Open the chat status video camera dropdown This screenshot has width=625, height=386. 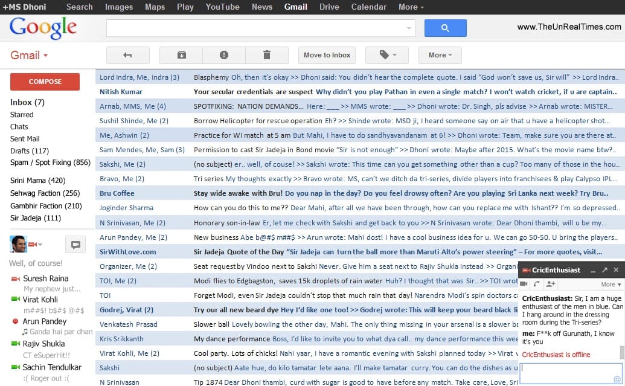[x=36, y=244]
